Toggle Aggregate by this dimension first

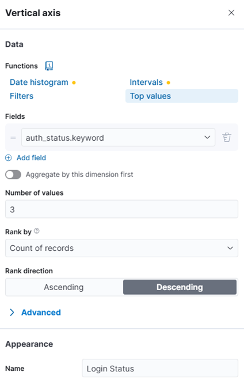click(x=13, y=175)
